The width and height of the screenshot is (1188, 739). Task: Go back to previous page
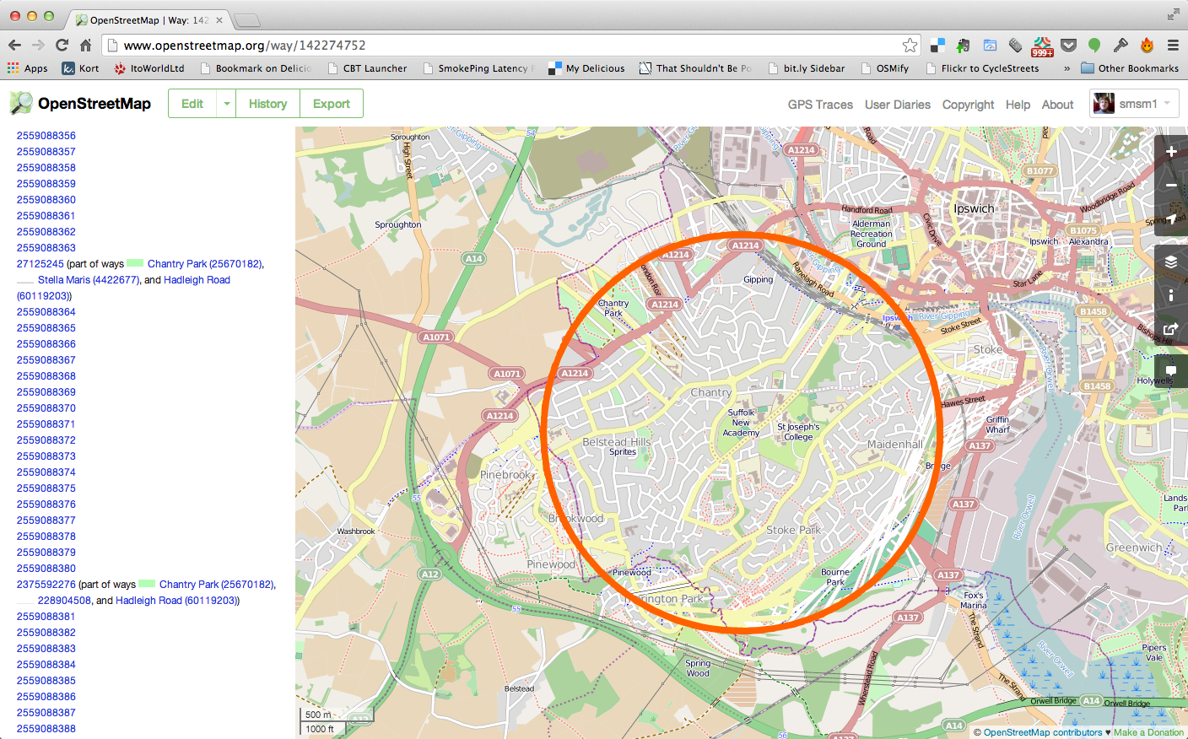coord(14,45)
